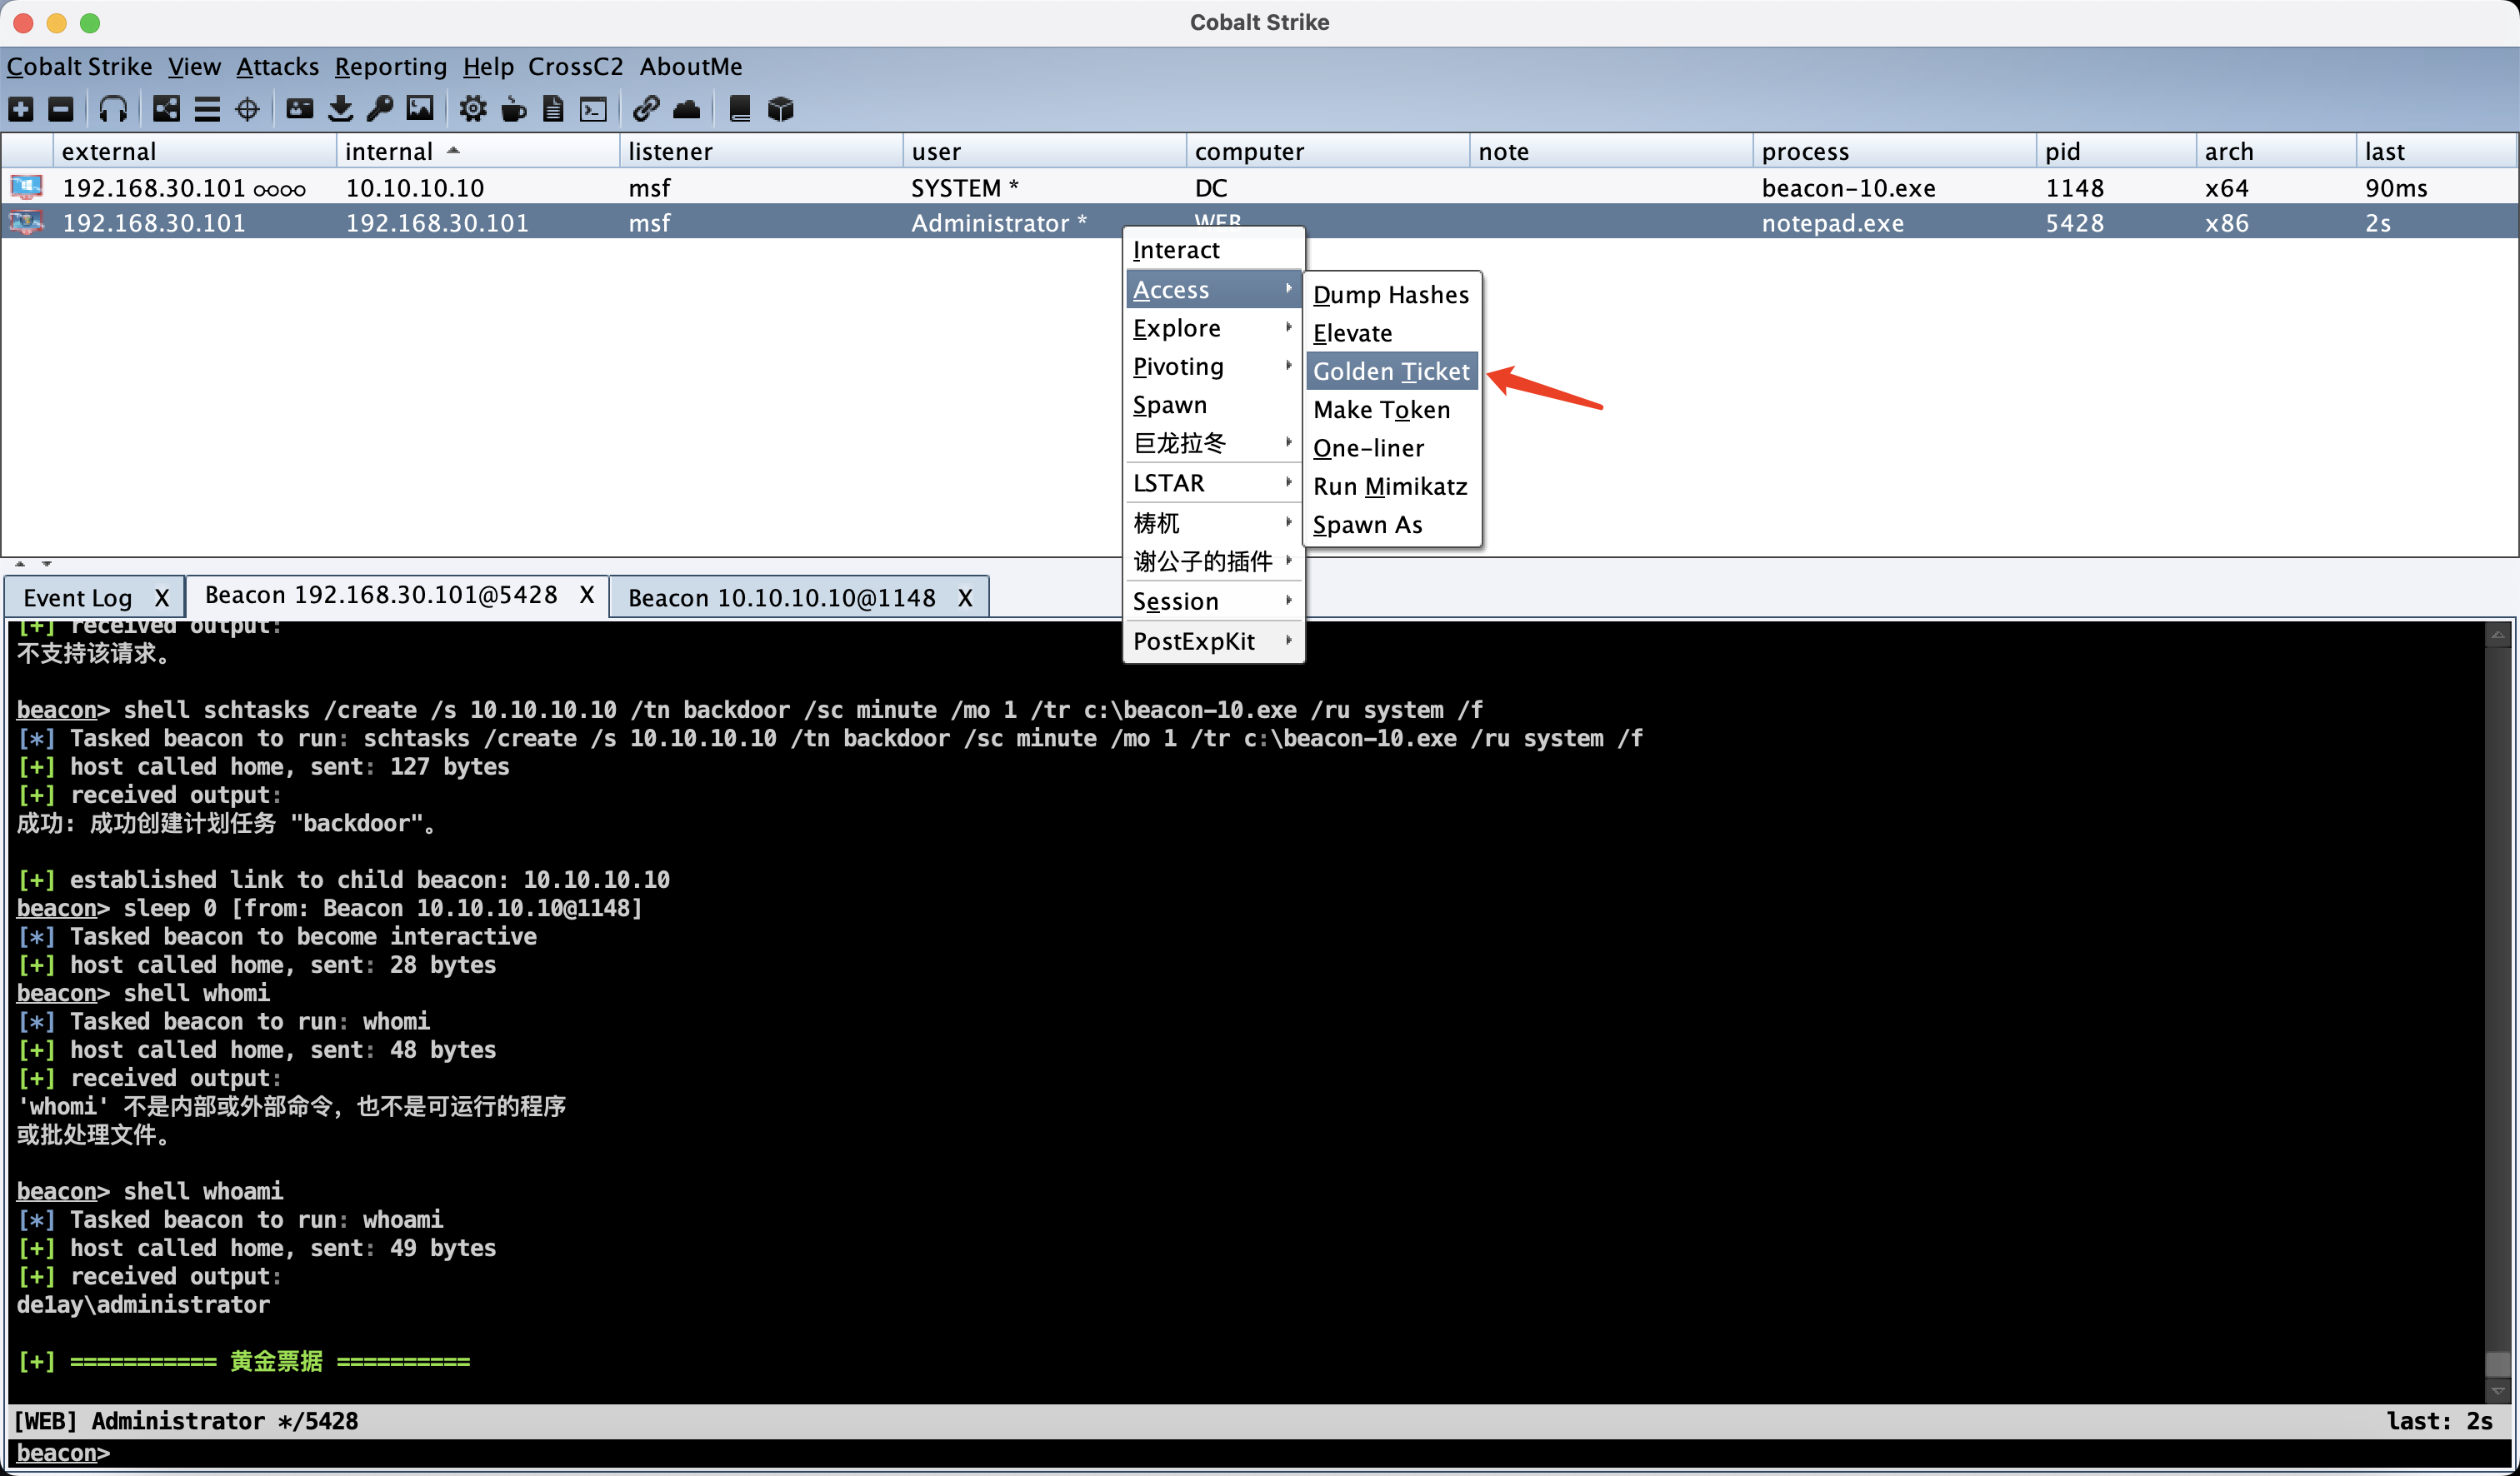
Task: Click the chain link host file icon
Action: tap(646, 109)
